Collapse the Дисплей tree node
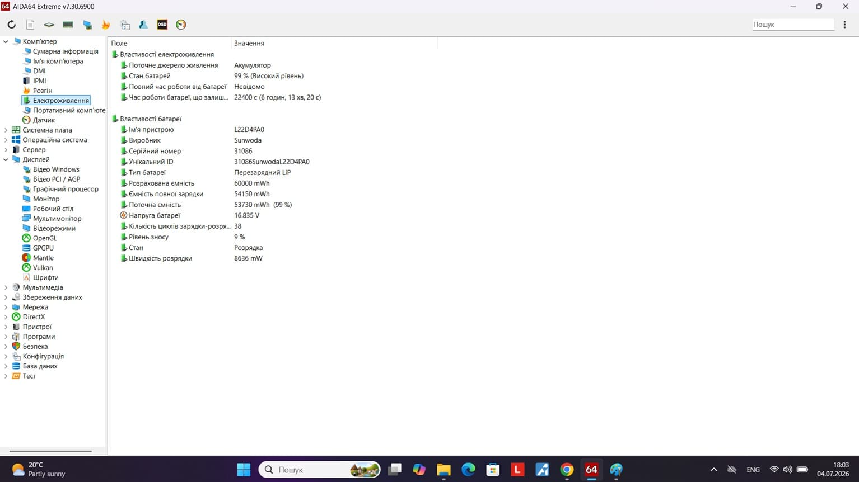Image resolution: width=859 pixels, height=482 pixels. 6,159
